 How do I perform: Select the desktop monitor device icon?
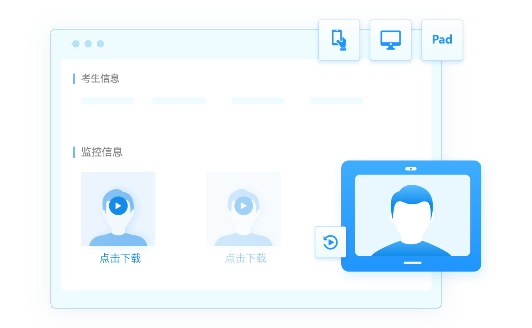(390, 40)
